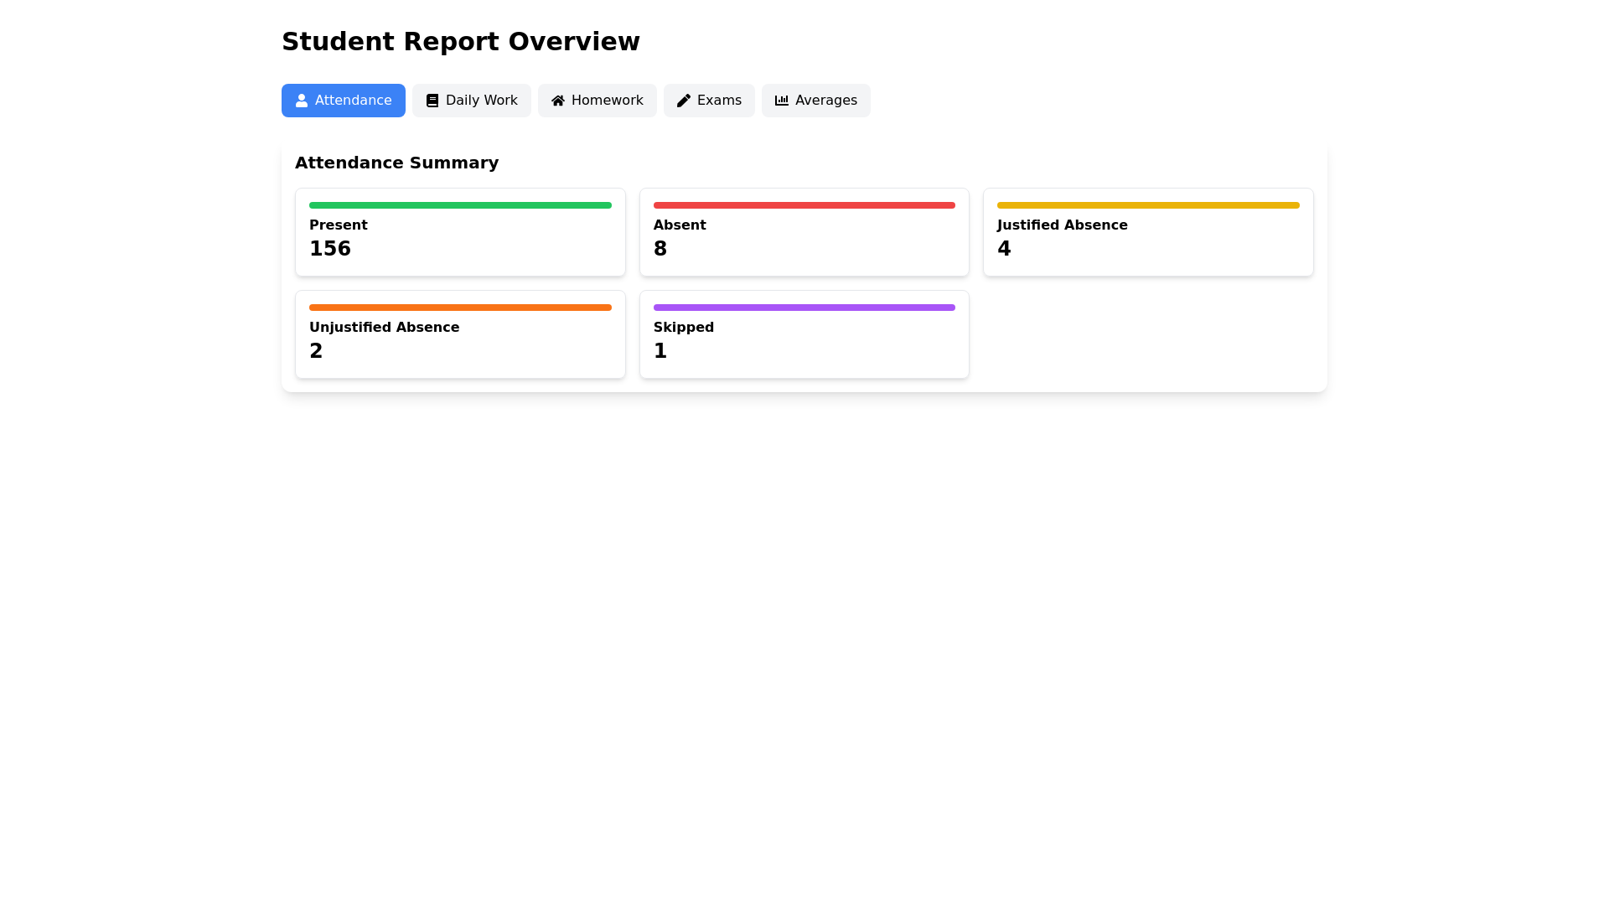Click the bar chart icon beside Averages
This screenshot has width=1609, height=905.
(x=782, y=101)
